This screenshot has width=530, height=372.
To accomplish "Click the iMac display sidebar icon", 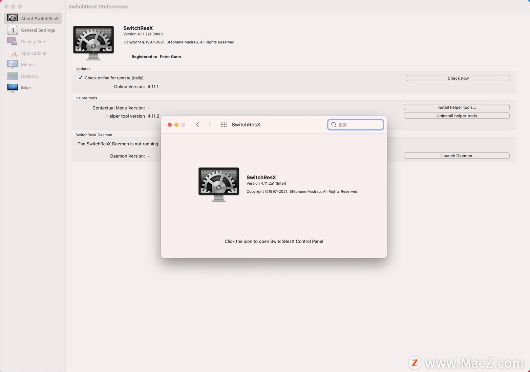I will pyautogui.click(x=13, y=87).
